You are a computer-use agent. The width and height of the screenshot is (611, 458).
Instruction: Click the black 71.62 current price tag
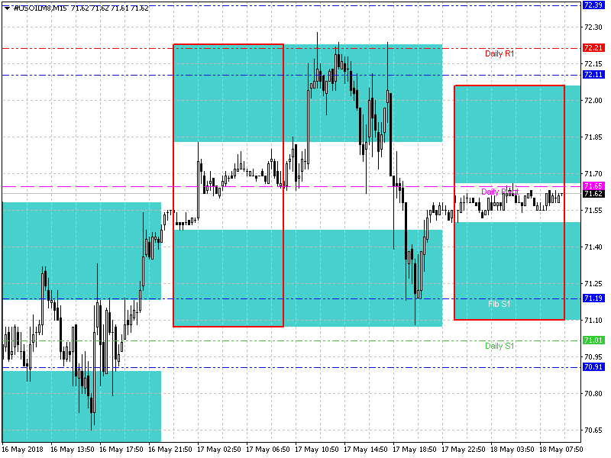coord(593,194)
